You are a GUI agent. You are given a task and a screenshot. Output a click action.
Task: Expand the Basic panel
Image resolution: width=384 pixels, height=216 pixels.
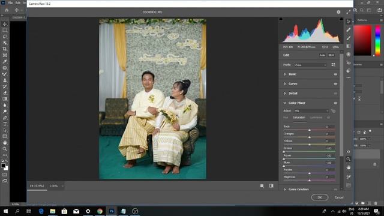284,74
